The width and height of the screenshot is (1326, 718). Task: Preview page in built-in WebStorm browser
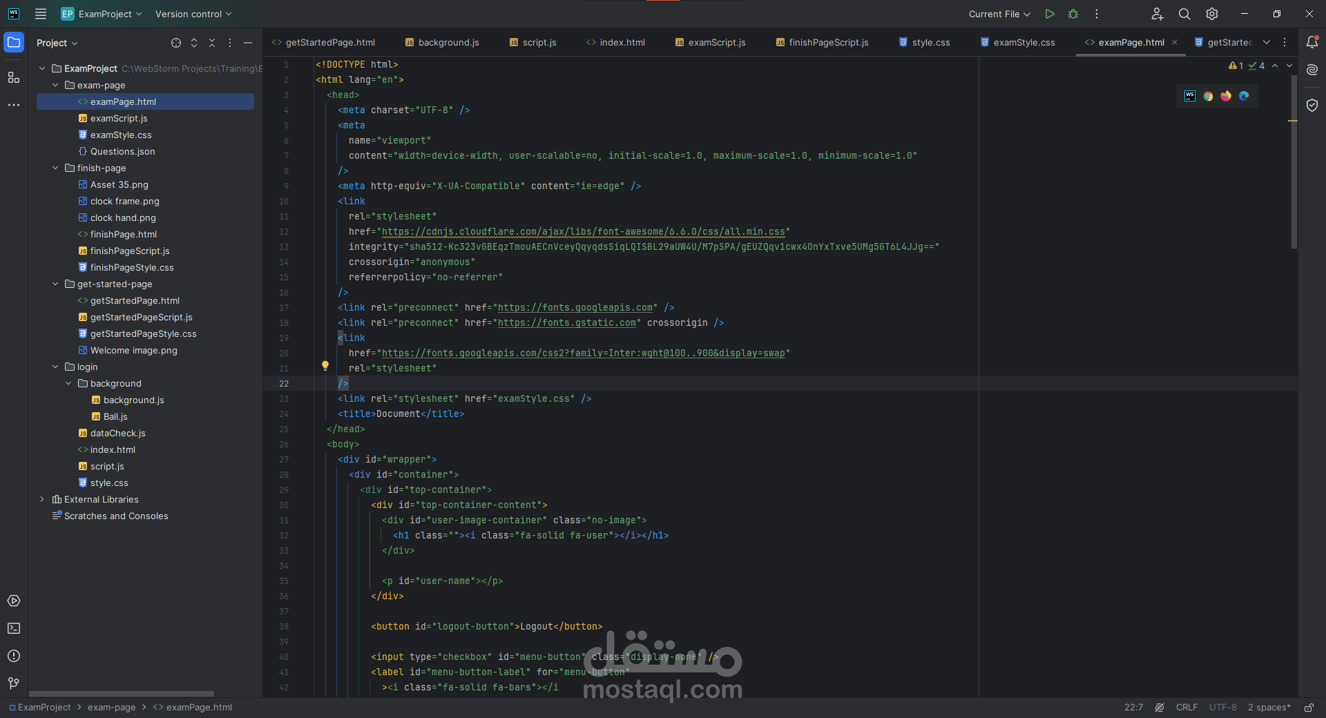pos(1190,96)
